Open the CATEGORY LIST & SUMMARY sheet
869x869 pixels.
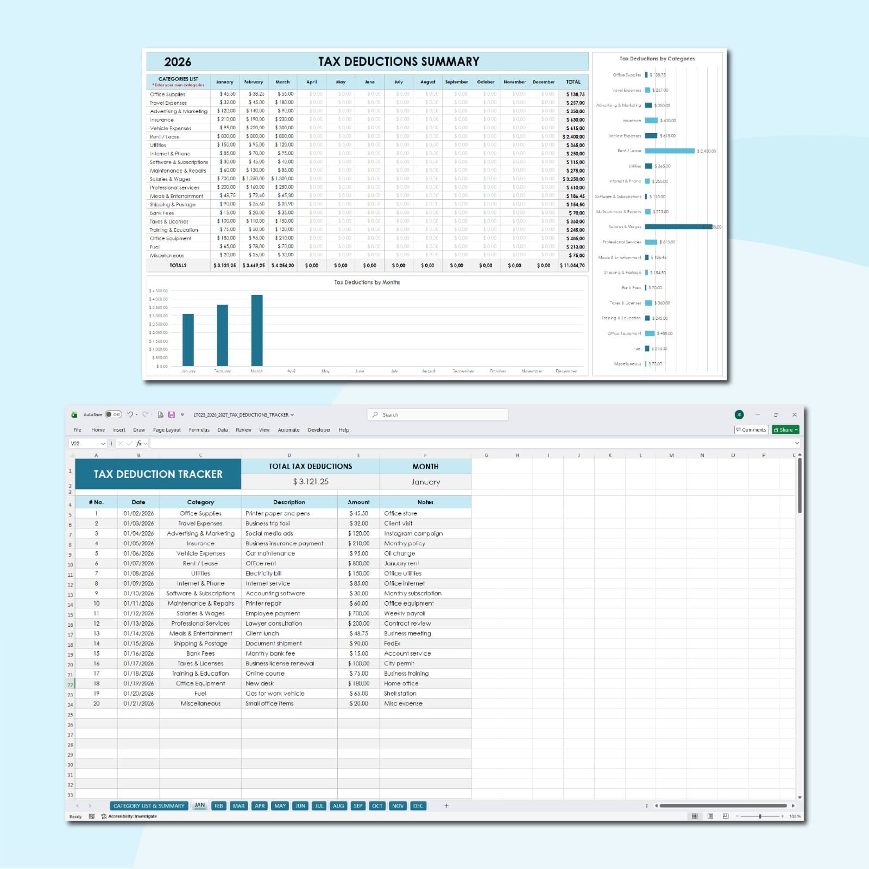[x=149, y=805]
